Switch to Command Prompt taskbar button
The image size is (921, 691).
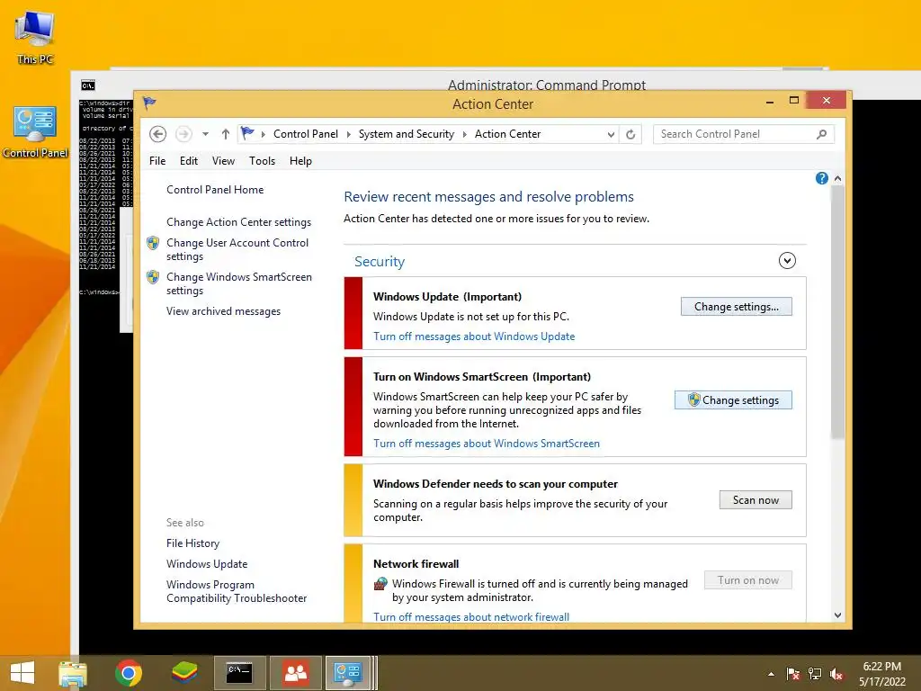coord(239,673)
